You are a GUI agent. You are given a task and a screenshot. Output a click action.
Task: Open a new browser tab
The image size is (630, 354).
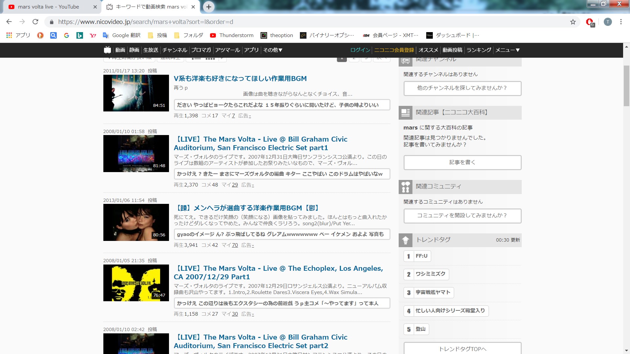tap(209, 7)
